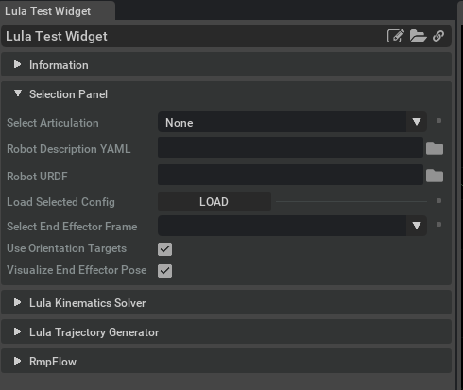Click the documentation link chain icon
463x390 pixels.
438,36
